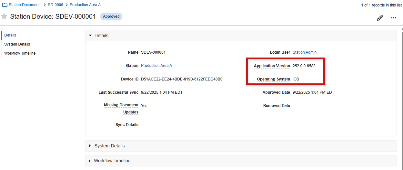The height and width of the screenshot is (170, 403).
Task: Open the three-dot actions menu
Action: click(x=394, y=18)
